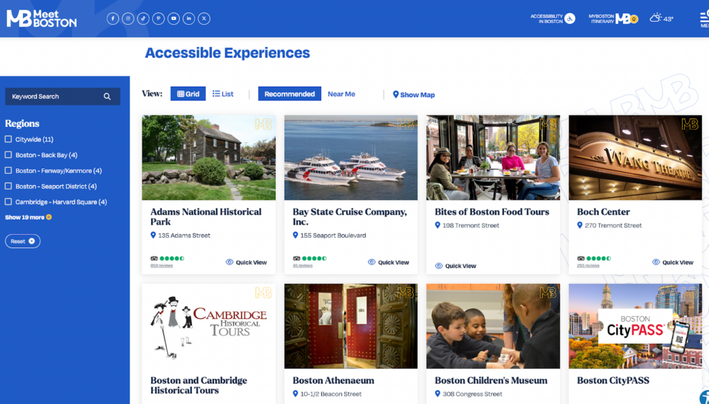Open Bay State Cruise Company, Inc. title link
The height and width of the screenshot is (404, 709).
[350, 217]
